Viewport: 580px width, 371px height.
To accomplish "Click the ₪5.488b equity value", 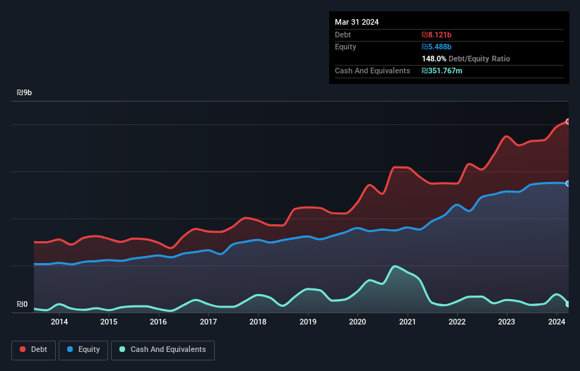I will [x=437, y=47].
